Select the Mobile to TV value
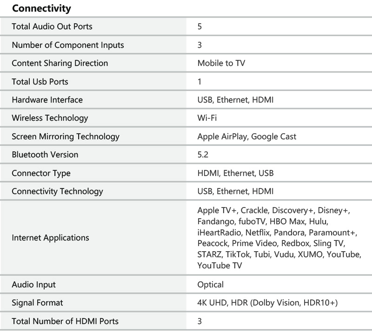The image size is (372, 331). [221, 63]
